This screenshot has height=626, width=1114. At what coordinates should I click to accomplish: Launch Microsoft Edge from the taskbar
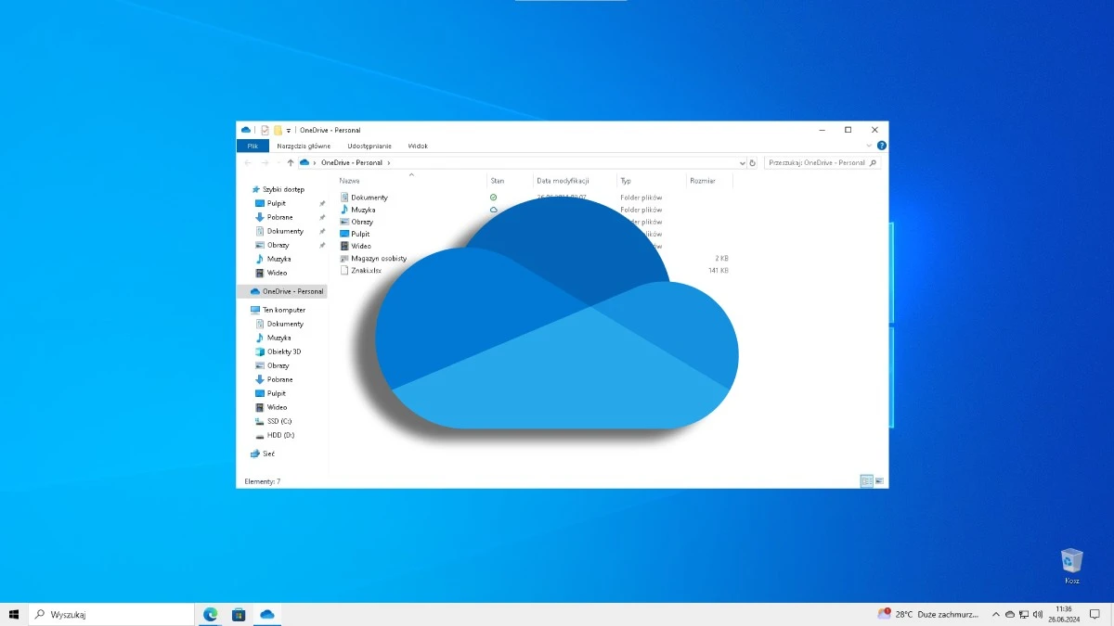[x=209, y=614]
